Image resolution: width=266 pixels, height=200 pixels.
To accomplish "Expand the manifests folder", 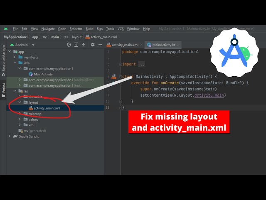I will pyautogui.click(x=15, y=57).
